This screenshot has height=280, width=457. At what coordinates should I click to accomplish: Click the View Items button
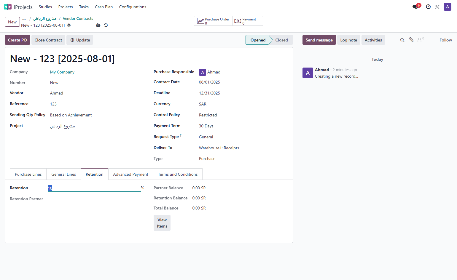pos(162,223)
